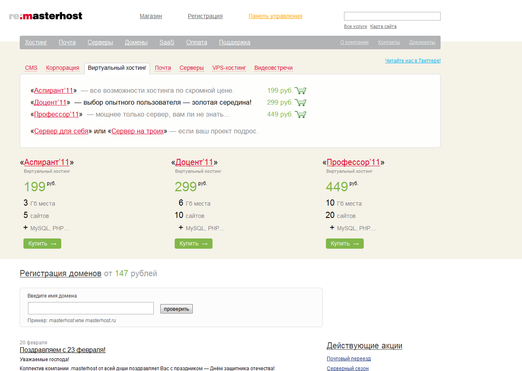
Task: Select the Виртуальный хостинг tab
Action: point(117,68)
